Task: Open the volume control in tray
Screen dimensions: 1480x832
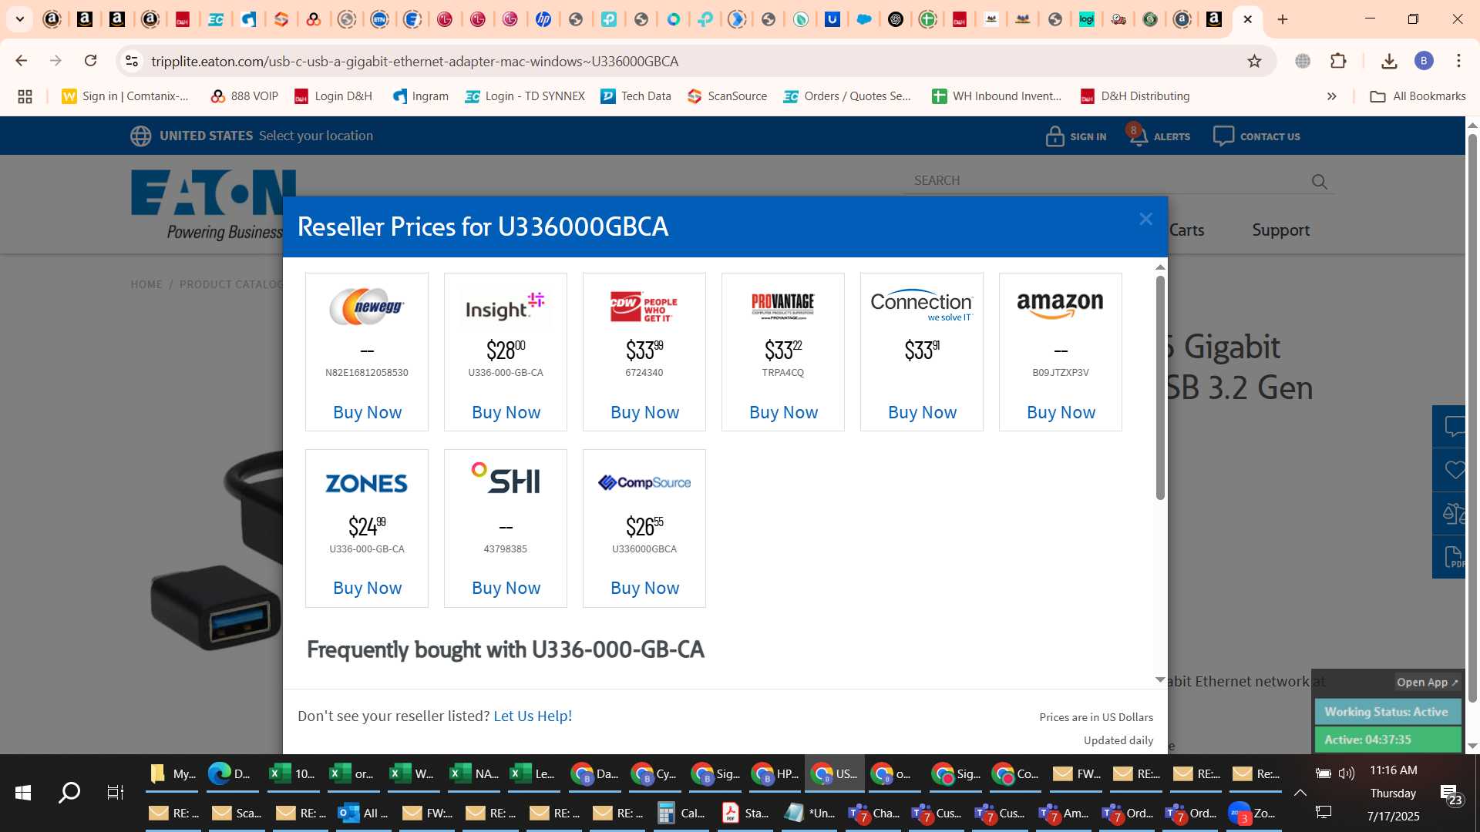Action: (x=1347, y=773)
